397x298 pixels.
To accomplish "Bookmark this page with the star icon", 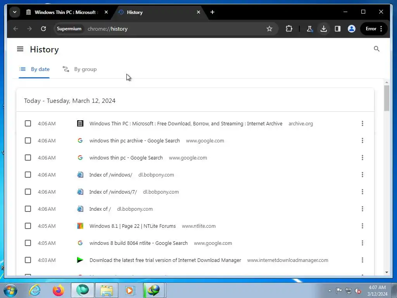I will pos(269,29).
